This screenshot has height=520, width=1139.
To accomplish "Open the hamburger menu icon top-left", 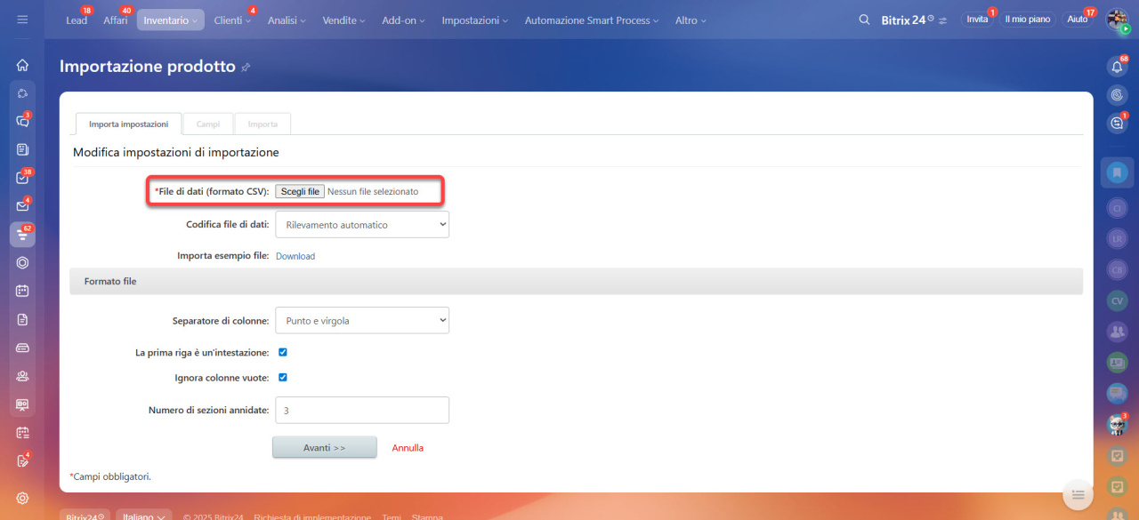I will [22, 20].
